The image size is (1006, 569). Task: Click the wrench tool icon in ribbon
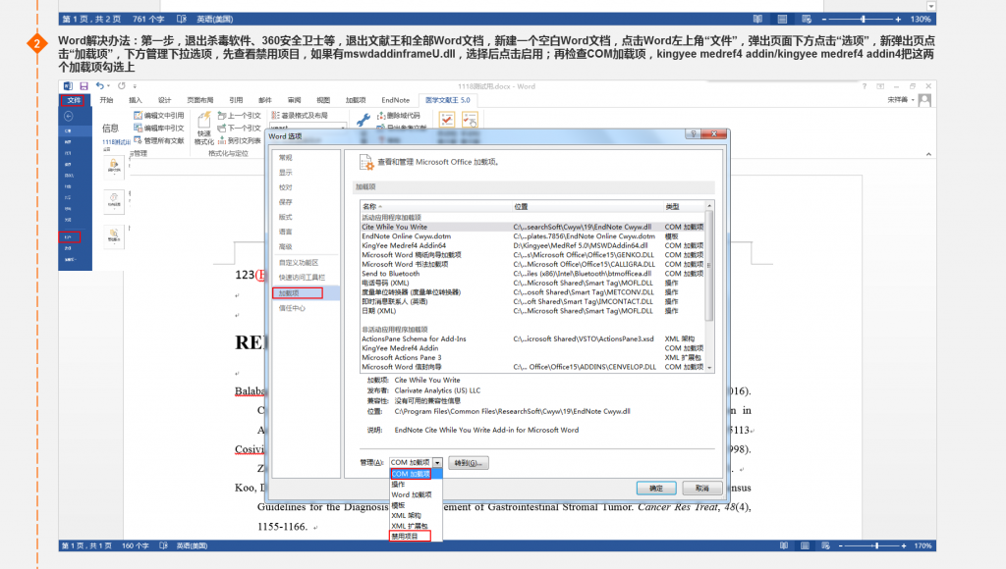[x=362, y=120]
